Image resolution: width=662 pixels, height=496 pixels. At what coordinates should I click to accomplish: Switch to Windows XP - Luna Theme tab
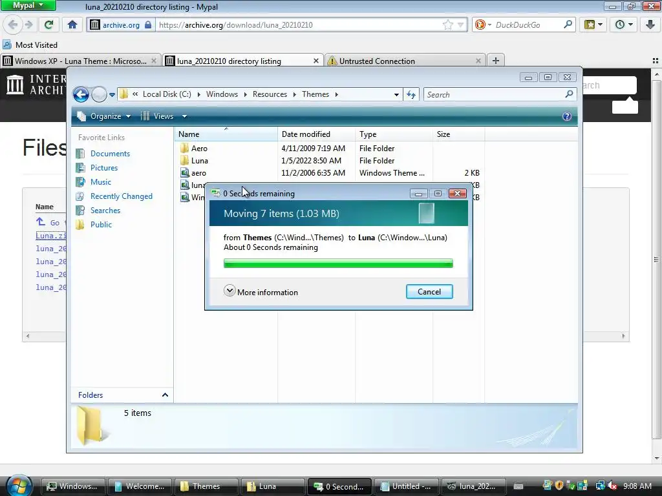pos(81,61)
